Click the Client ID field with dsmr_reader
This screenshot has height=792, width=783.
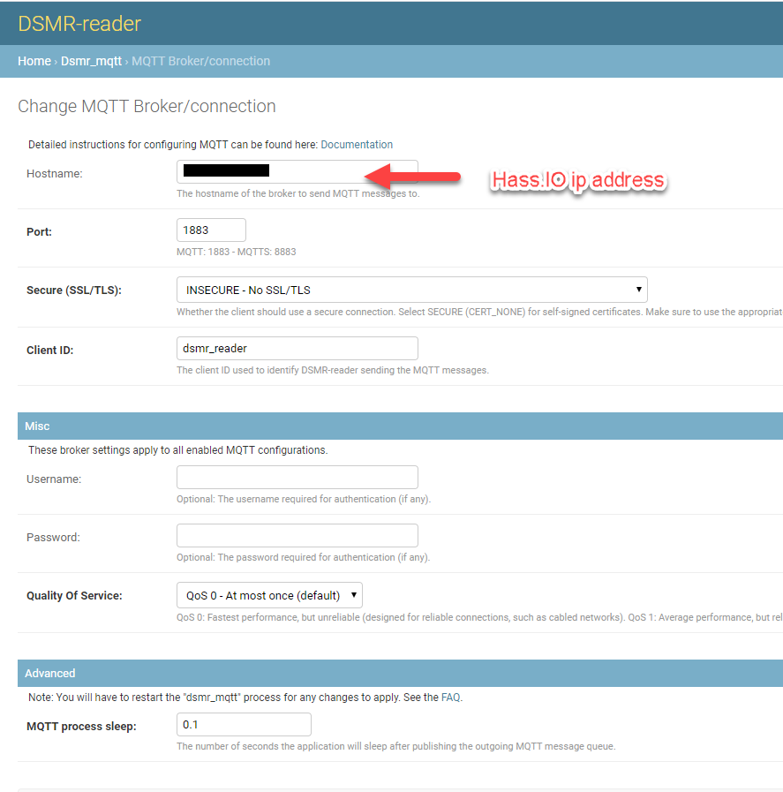point(297,349)
